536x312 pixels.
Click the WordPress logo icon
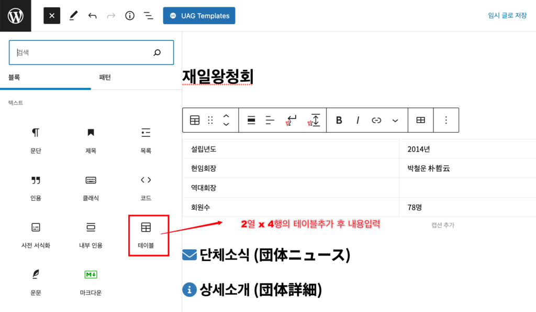pyautogui.click(x=16, y=16)
